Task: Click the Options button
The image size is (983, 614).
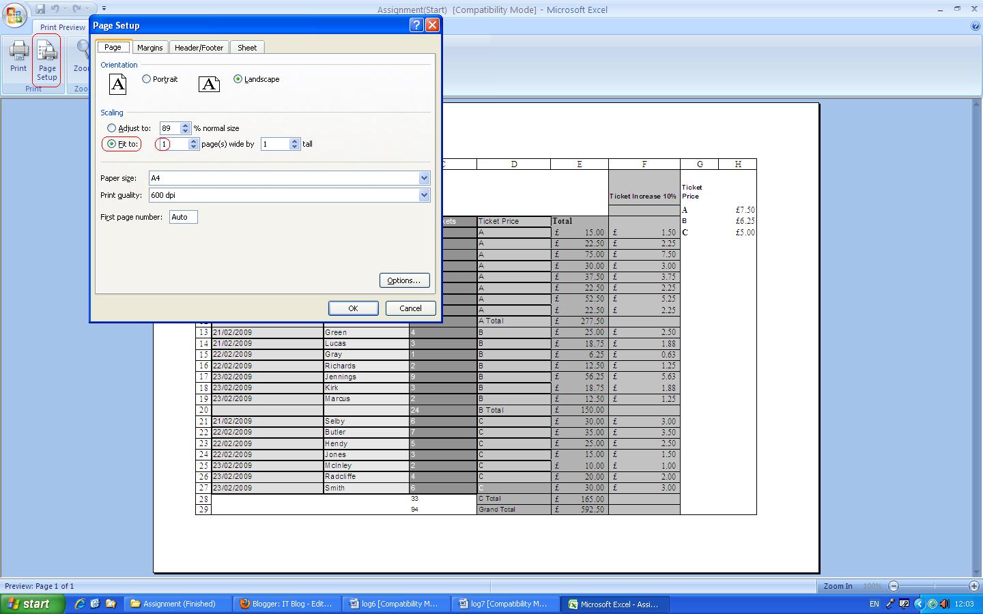Action: pos(404,280)
